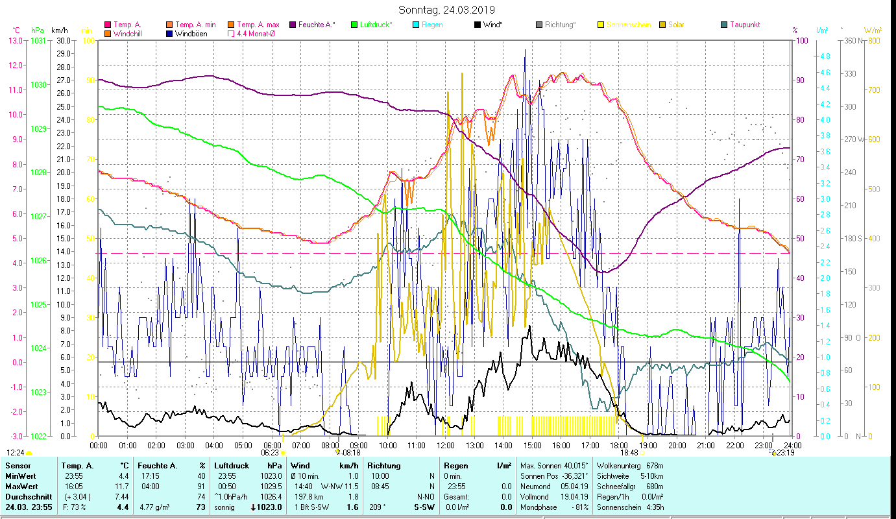Click the 'MaxWert' row label
Screen dimensions: 896x519
tap(21, 487)
